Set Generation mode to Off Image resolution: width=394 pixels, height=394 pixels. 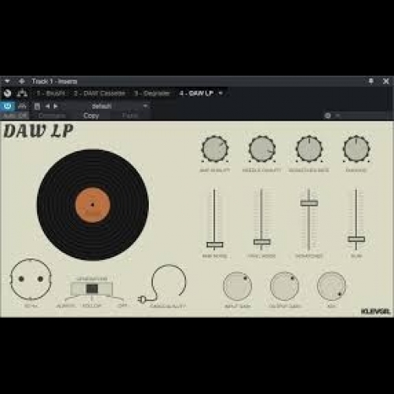click(122, 306)
